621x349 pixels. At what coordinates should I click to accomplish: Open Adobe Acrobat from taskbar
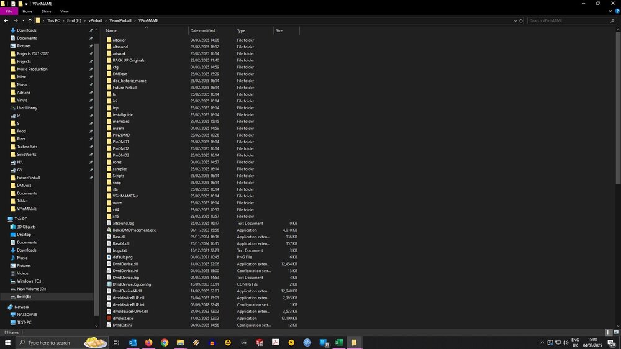275,342
